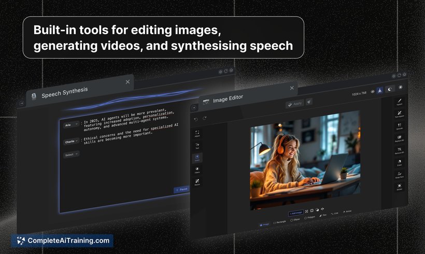Click the woman with headphones image

pyautogui.click(x=305, y=160)
